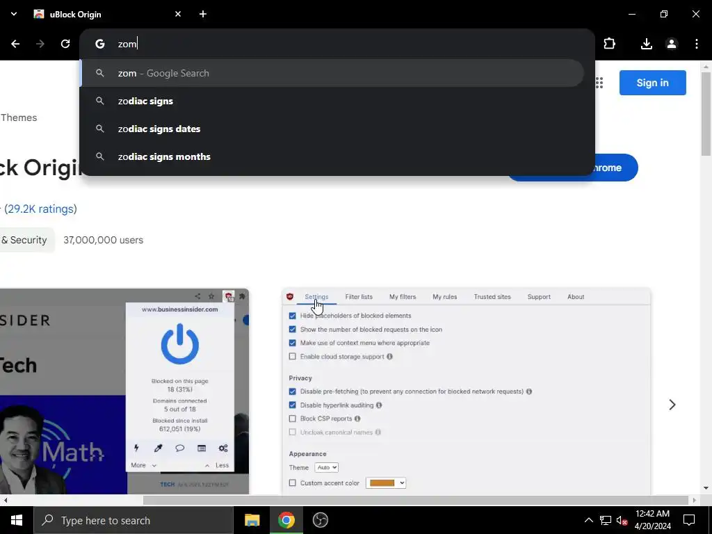Open the Extensions puzzle icon

609,44
